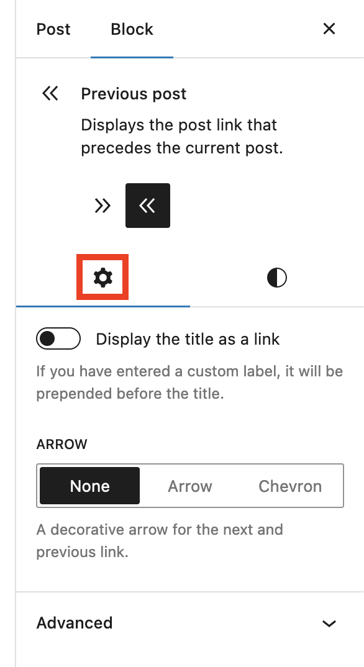Image resolution: width=364 pixels, height=667 pixels.
Task: Open the highlighted gear settings icon
Action: pyautogui.click(x=102, y=278)
